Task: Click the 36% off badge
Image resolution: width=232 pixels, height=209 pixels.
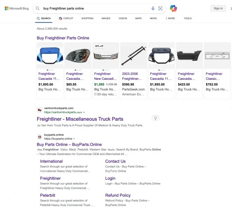Action: tap(99, 46)
